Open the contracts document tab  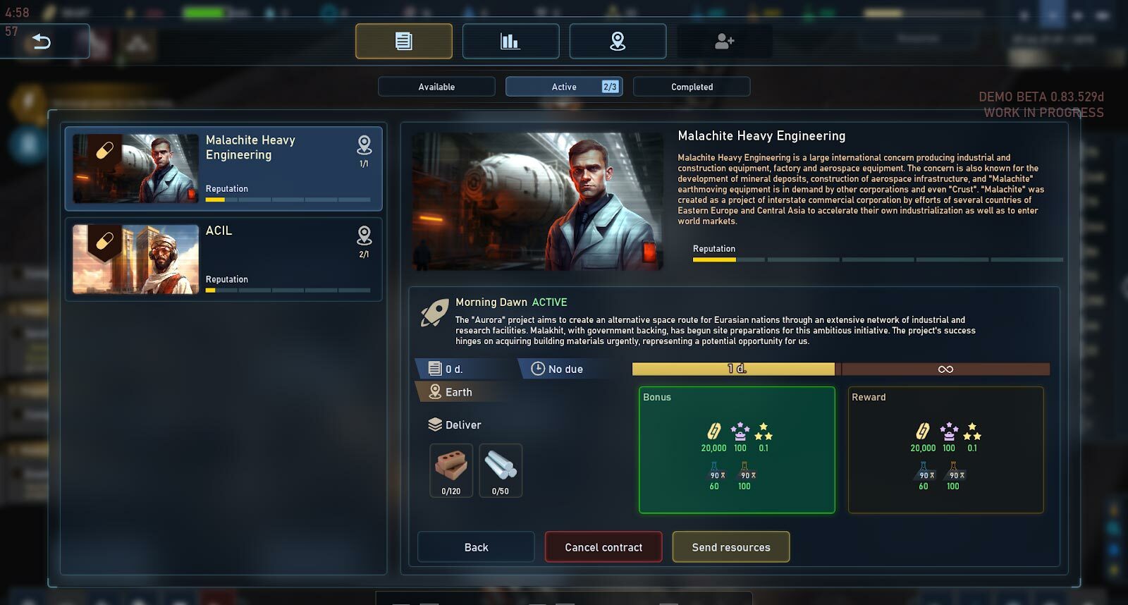click(404, 41)
